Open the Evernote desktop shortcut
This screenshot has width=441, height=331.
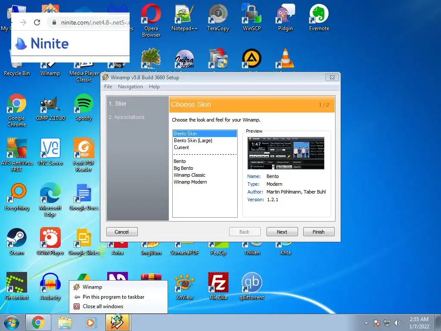point(319,17)
